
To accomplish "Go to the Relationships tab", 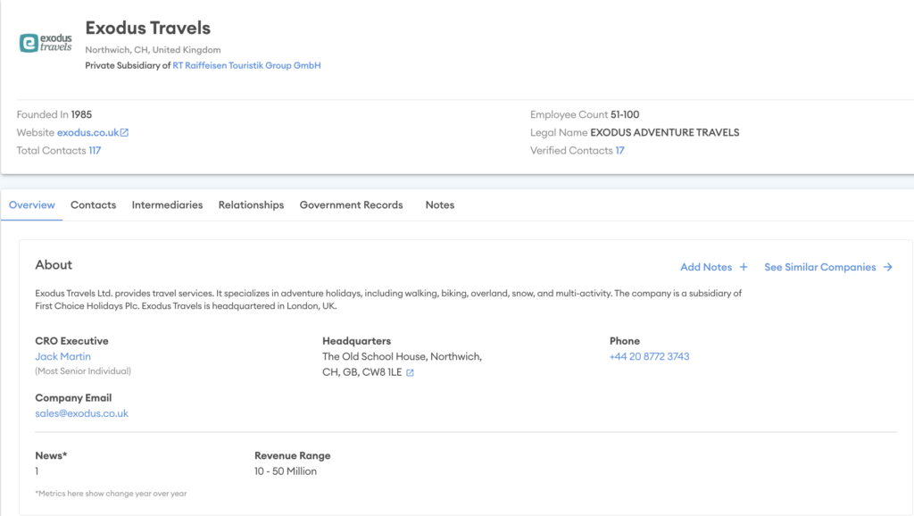I will [251, 204].
